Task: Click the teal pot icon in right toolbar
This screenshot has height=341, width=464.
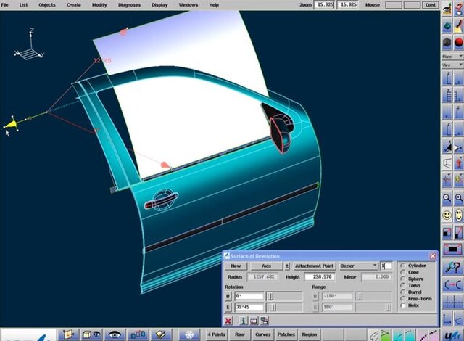Action: click(x=447, y=26)
